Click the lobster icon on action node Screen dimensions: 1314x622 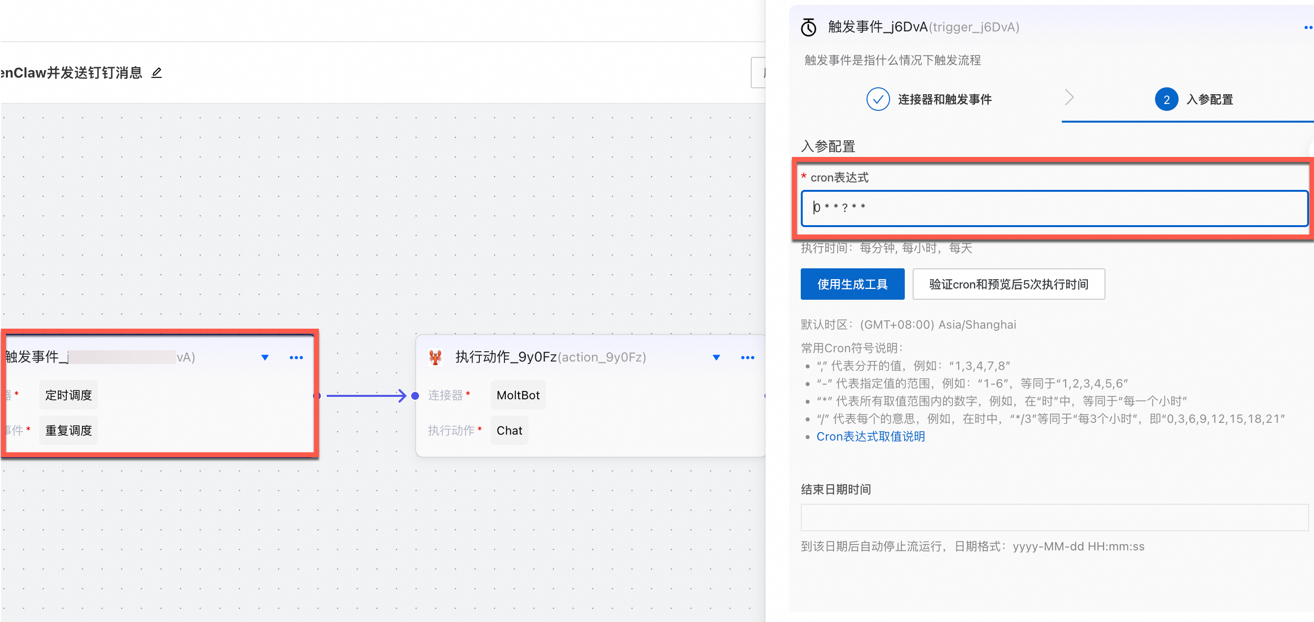coord(435,357)
